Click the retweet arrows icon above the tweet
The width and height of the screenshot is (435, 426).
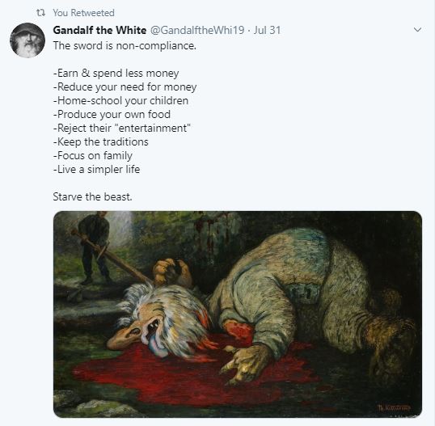[40, 13]
